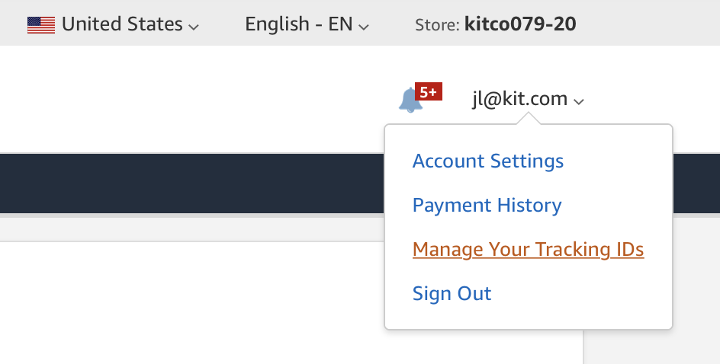This screenshot has height=364, width=720.
Task: Click the jl@kit.com account email
Action: (519, 99)
